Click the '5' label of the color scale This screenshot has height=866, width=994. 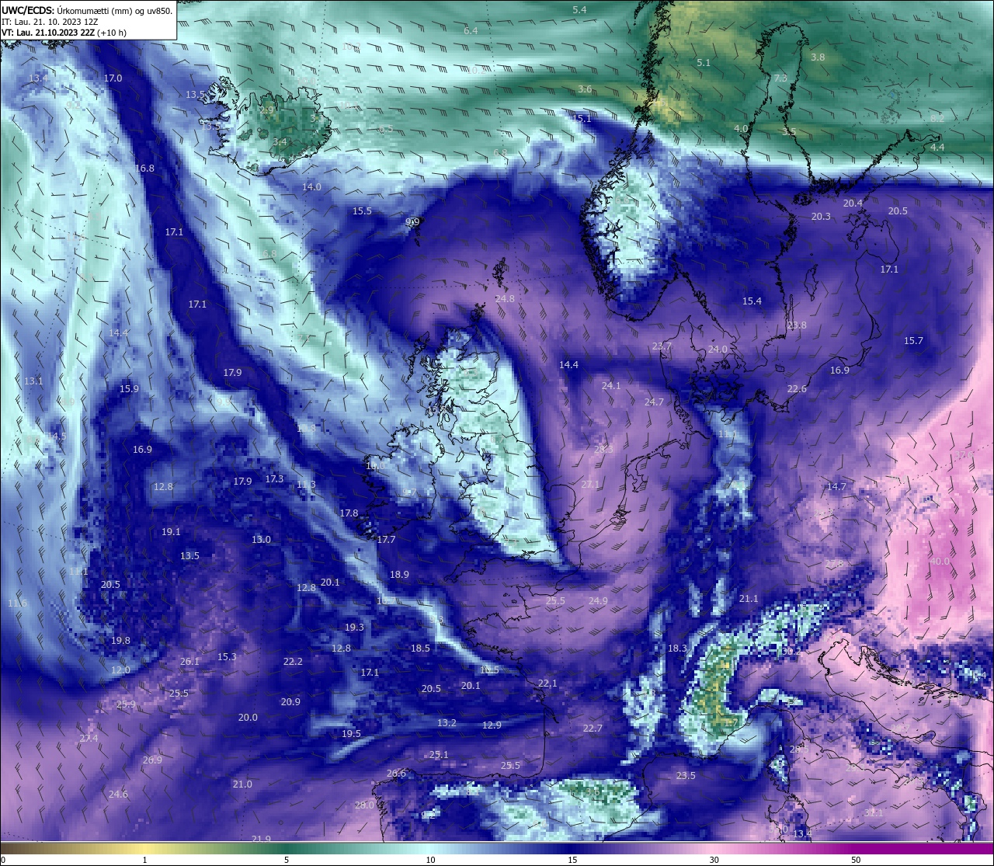[287, 860]
